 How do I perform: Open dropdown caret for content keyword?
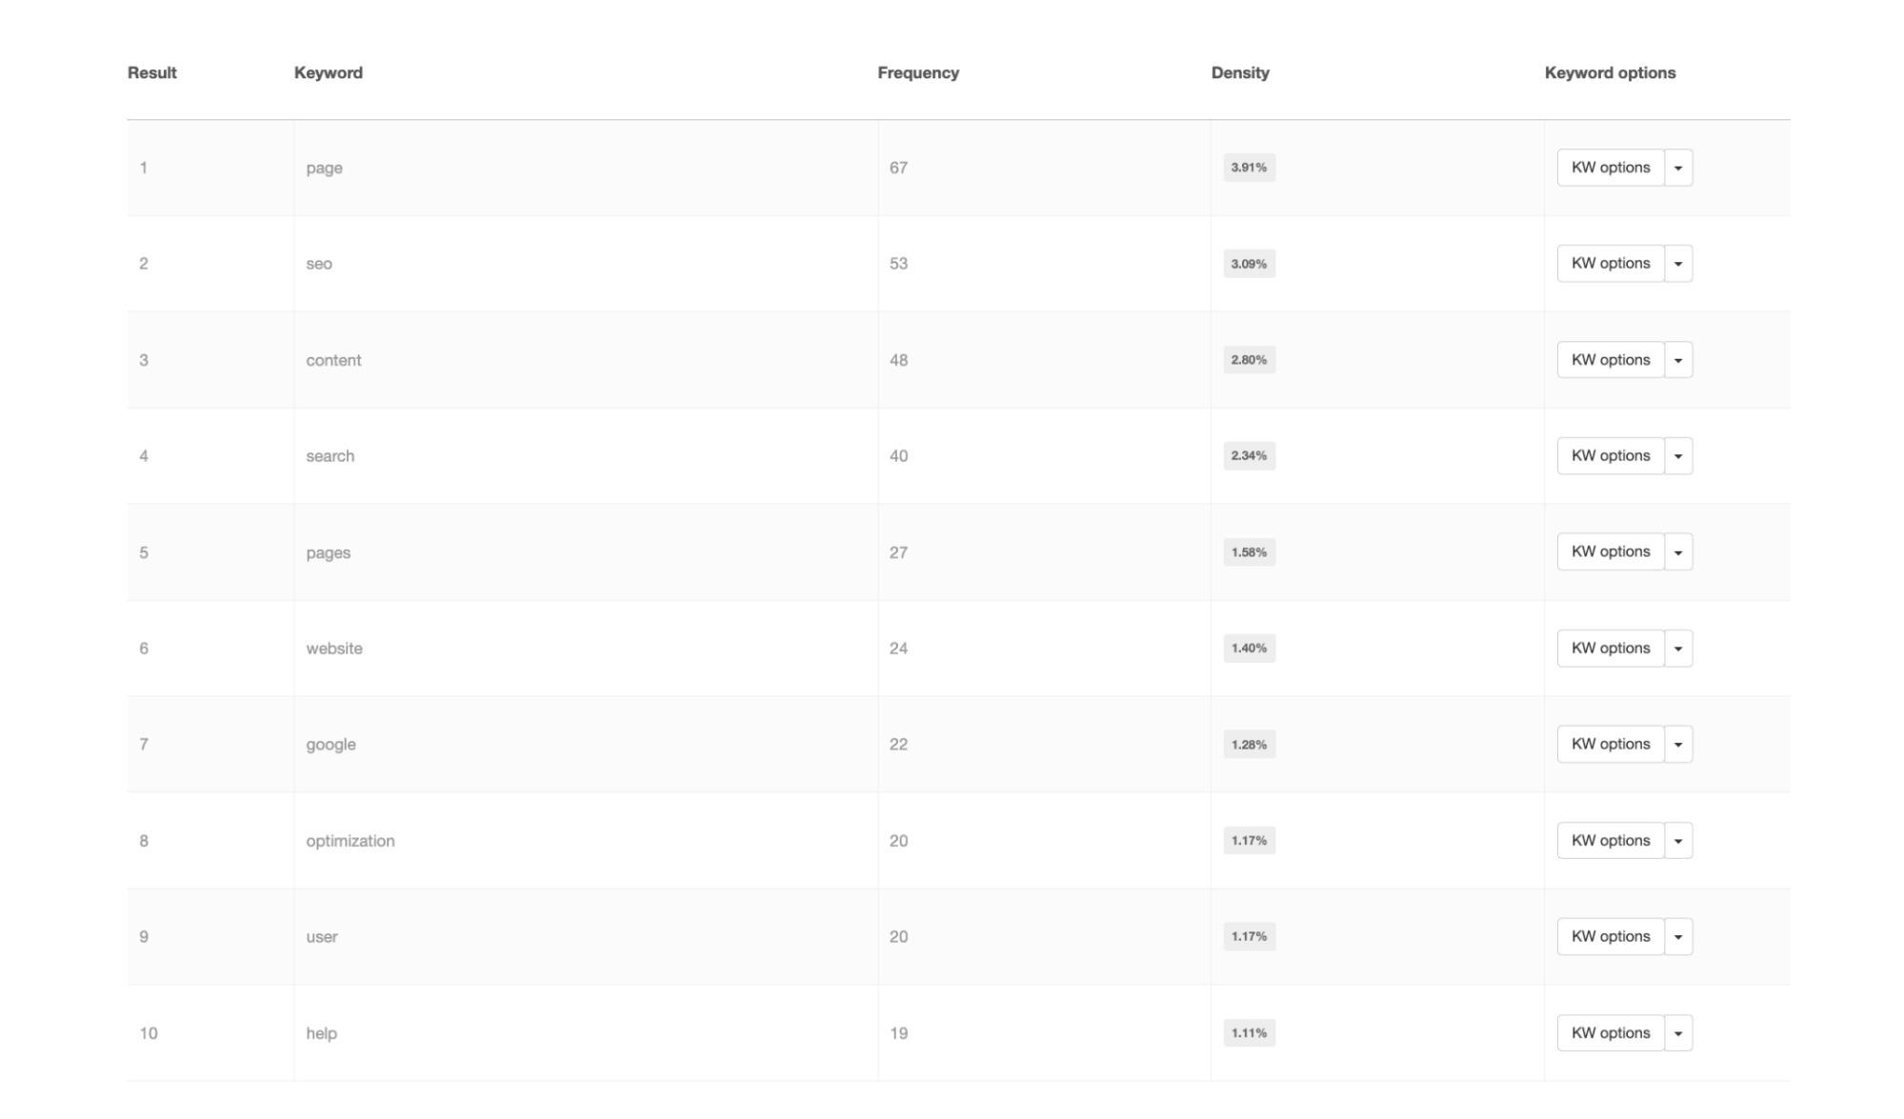pos(1678,360)
